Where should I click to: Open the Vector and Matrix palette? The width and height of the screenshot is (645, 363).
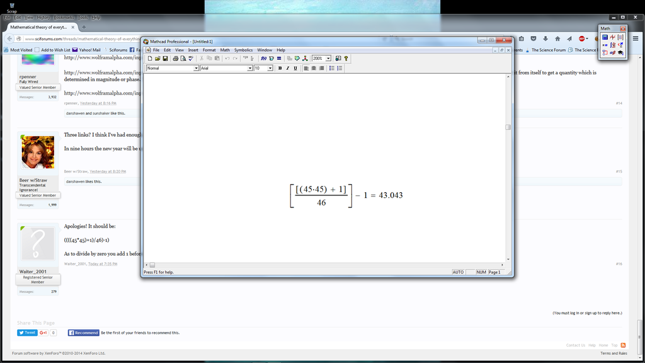pos(620,37)
